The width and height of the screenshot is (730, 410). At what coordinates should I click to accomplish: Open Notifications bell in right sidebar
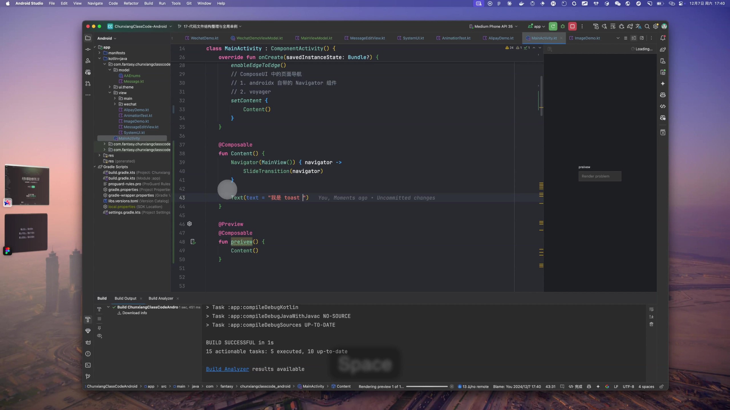pos(663,38)
